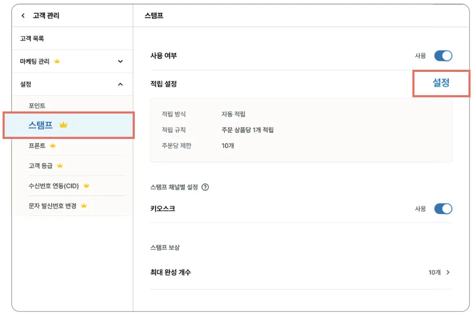This screenshot has width=473, height=314.
Task: Select 포인트 in the settings submenu
Action: pos(37,106)
